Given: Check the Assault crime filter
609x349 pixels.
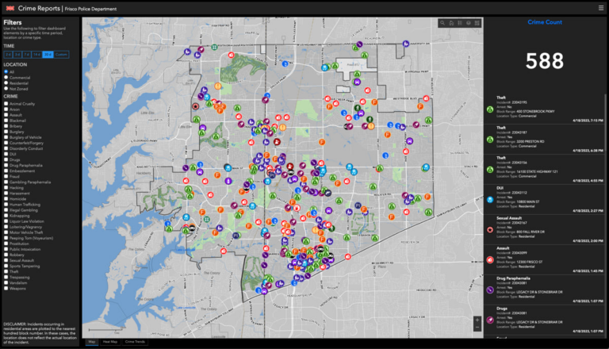Looking at the screenshot, I should coord(6,115).
